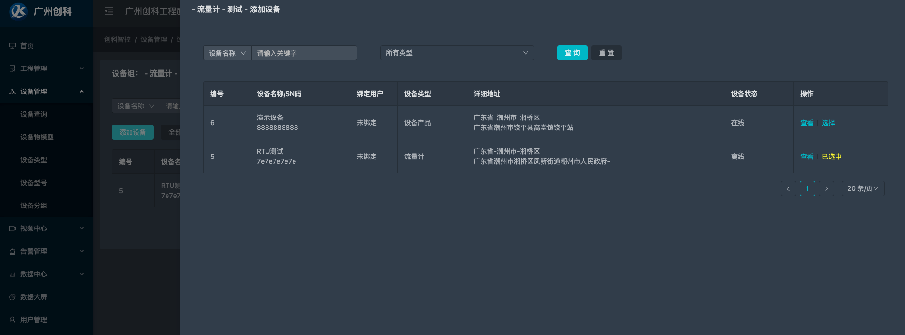Click 已选中 for RTU测试 row

832,157
